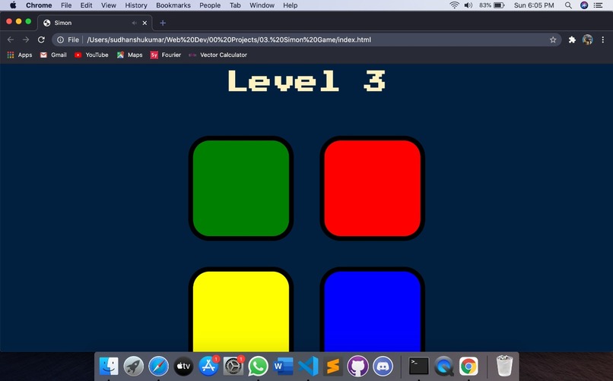Open Visual Studio Code from the Dock
This screenshot has height=381, width=613.
point(309,366)
